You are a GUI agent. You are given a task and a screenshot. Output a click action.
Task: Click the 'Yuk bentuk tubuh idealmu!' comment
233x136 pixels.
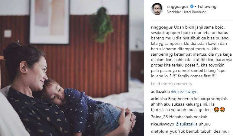pos(203,131)
